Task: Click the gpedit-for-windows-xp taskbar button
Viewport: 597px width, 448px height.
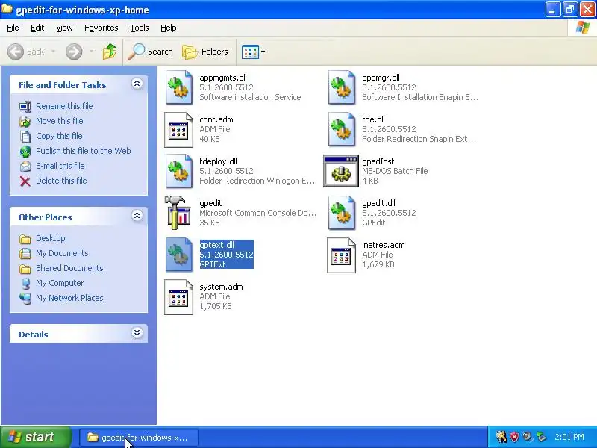Action: point(139,437)
